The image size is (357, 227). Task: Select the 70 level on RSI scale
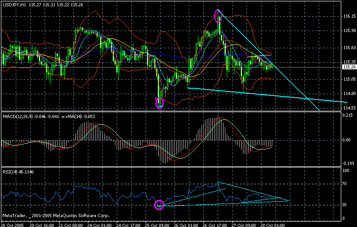(344, 184)
